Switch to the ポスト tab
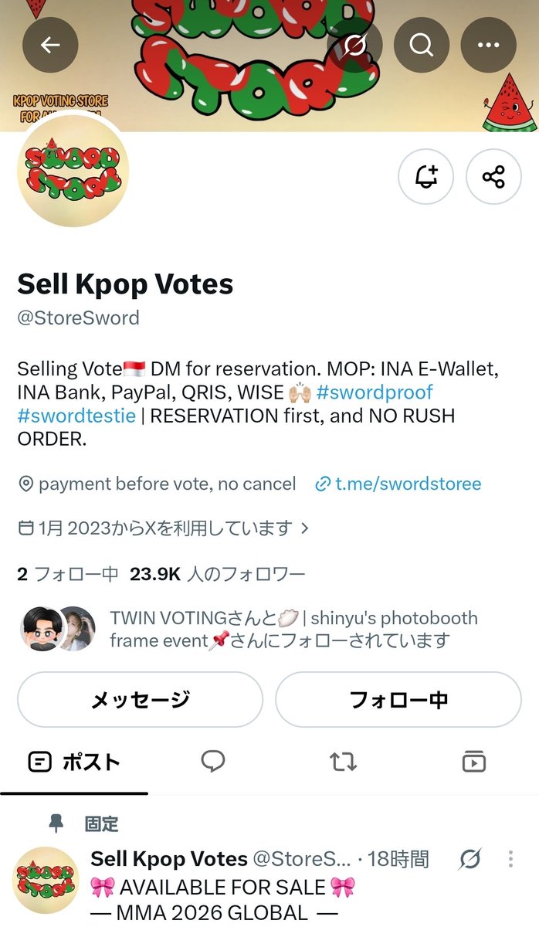Screen dimensions: 539x927 (74, 762)
